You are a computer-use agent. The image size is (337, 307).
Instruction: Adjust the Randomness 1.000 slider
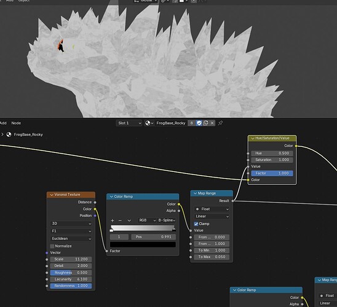71,286
